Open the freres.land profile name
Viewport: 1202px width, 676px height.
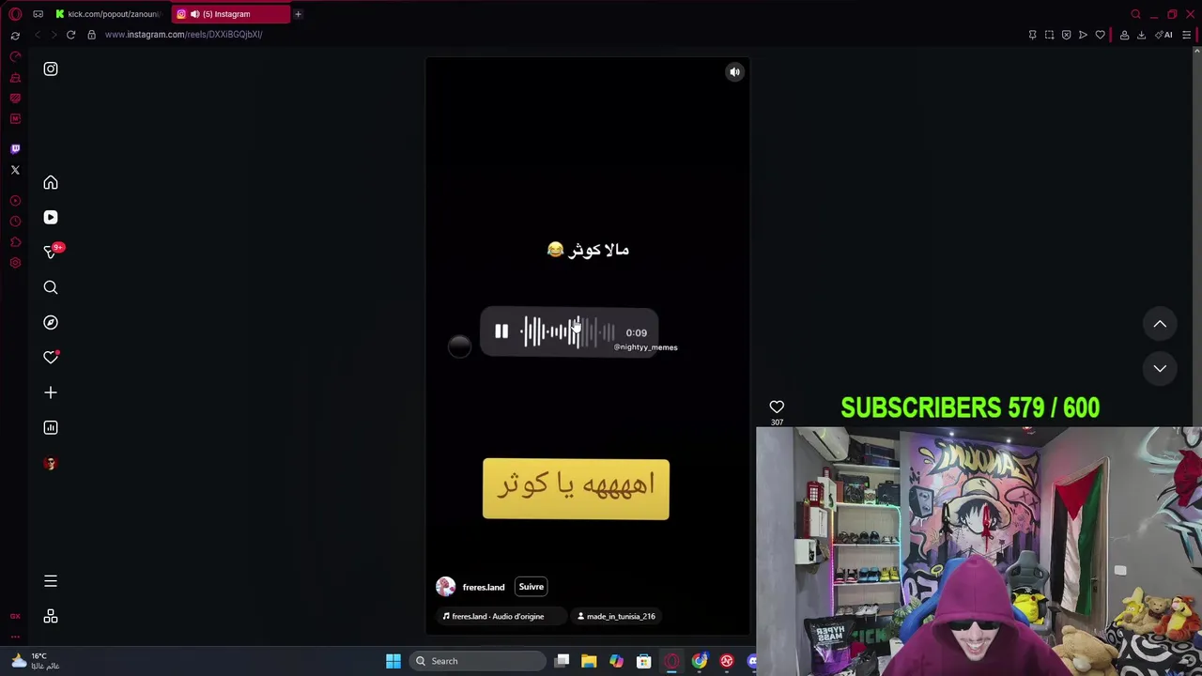coord(484,587)
